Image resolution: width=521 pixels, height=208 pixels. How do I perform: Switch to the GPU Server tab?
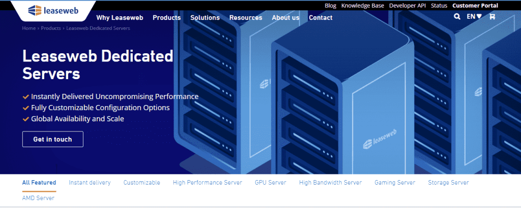point(270,183)
